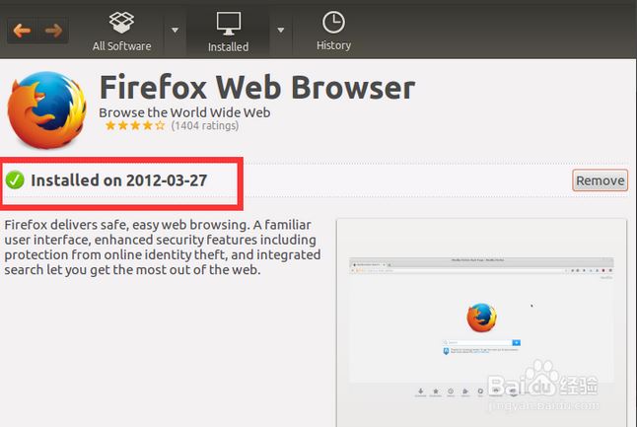
Task: Remove Firefox with the Remove button
Action: (x=601, y=180)
